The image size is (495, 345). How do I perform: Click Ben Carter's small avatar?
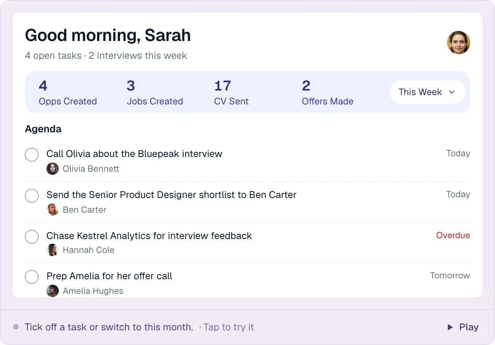(53, 210)
